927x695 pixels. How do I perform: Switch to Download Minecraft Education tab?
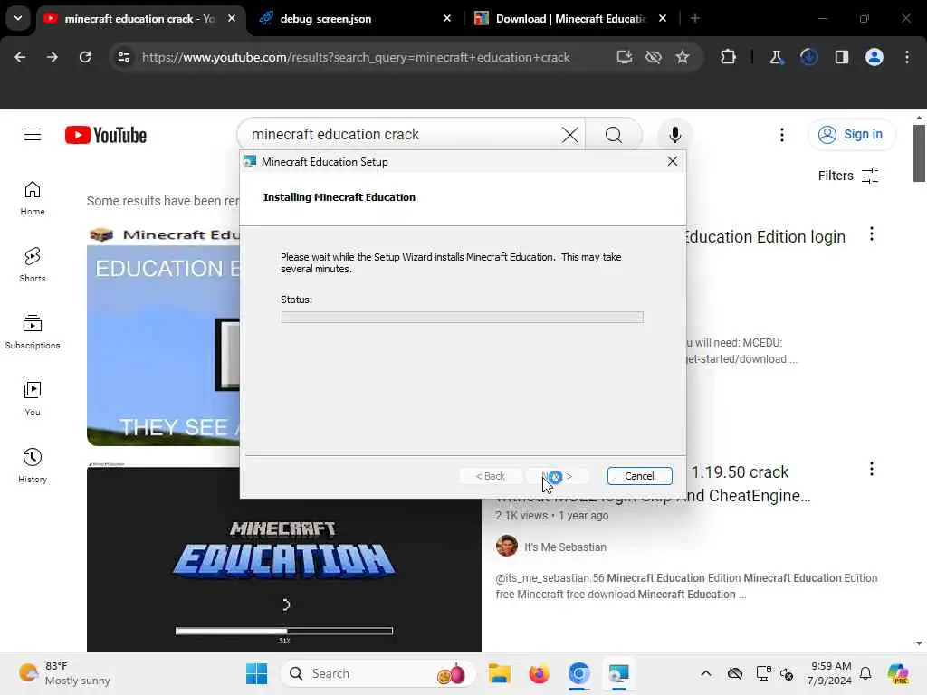point(571,19)
